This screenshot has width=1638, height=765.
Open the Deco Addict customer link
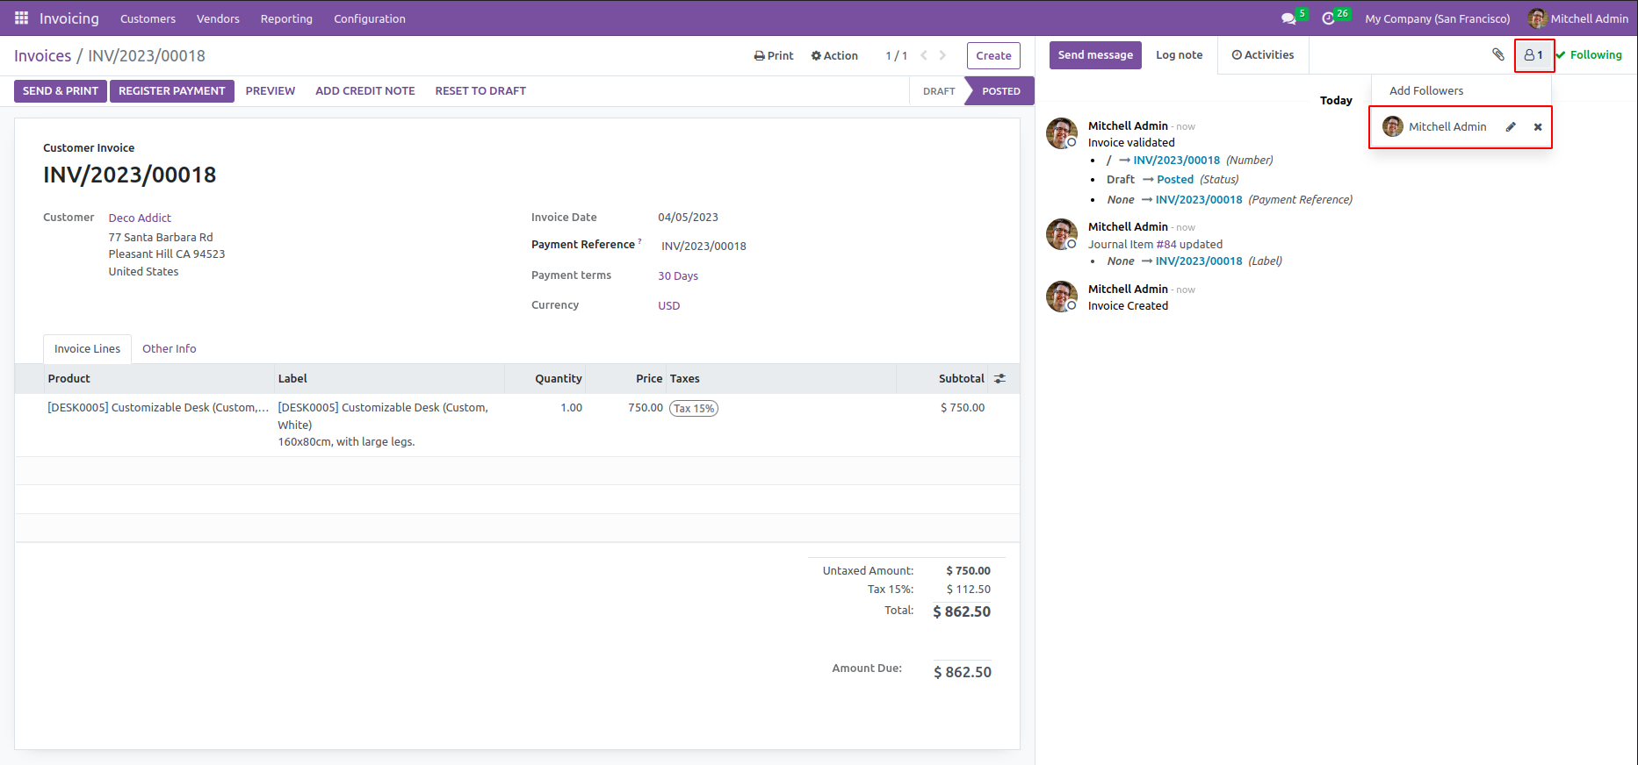(140, 218)
